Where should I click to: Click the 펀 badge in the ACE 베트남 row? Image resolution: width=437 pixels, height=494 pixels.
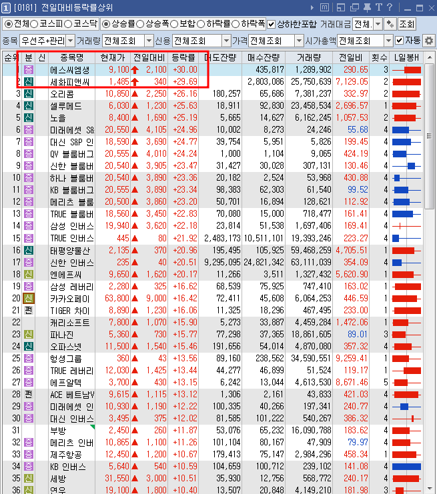coord(29,394)
